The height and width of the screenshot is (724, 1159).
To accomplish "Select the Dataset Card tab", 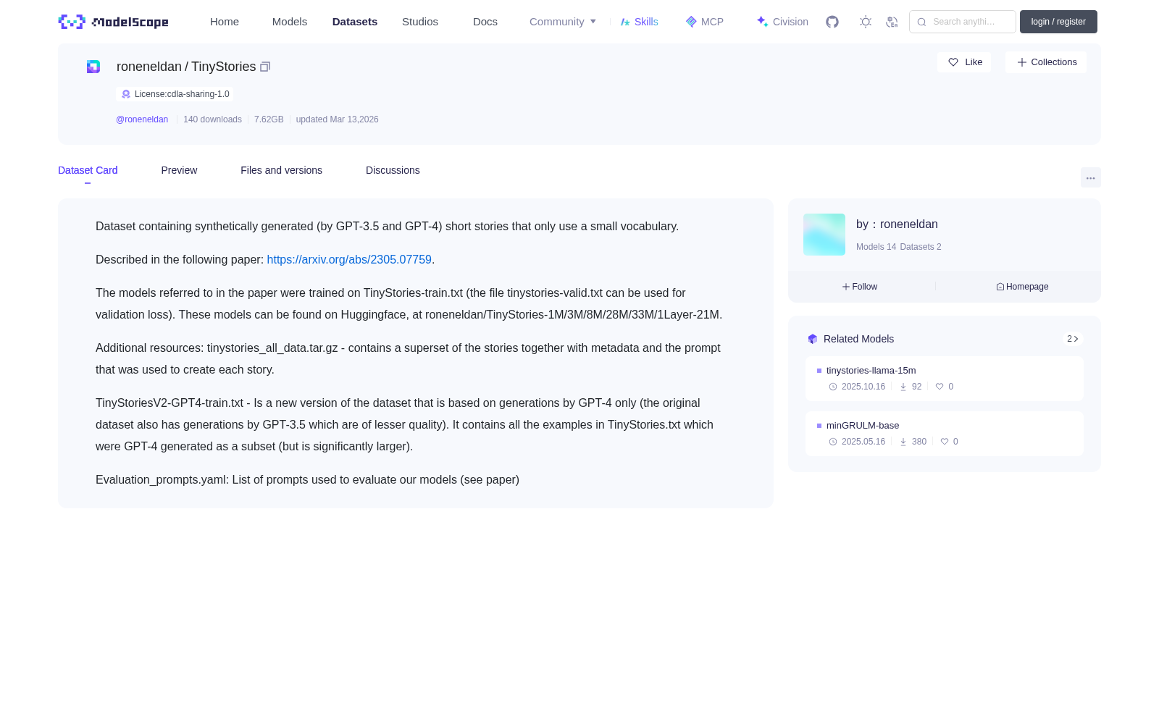I will [88, 170].
